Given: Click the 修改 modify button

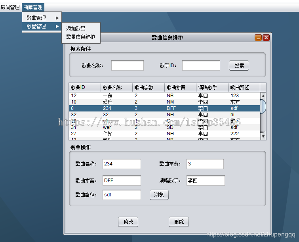Looking at the screenshot, I should pyautogui.click(x=128, y=222).
